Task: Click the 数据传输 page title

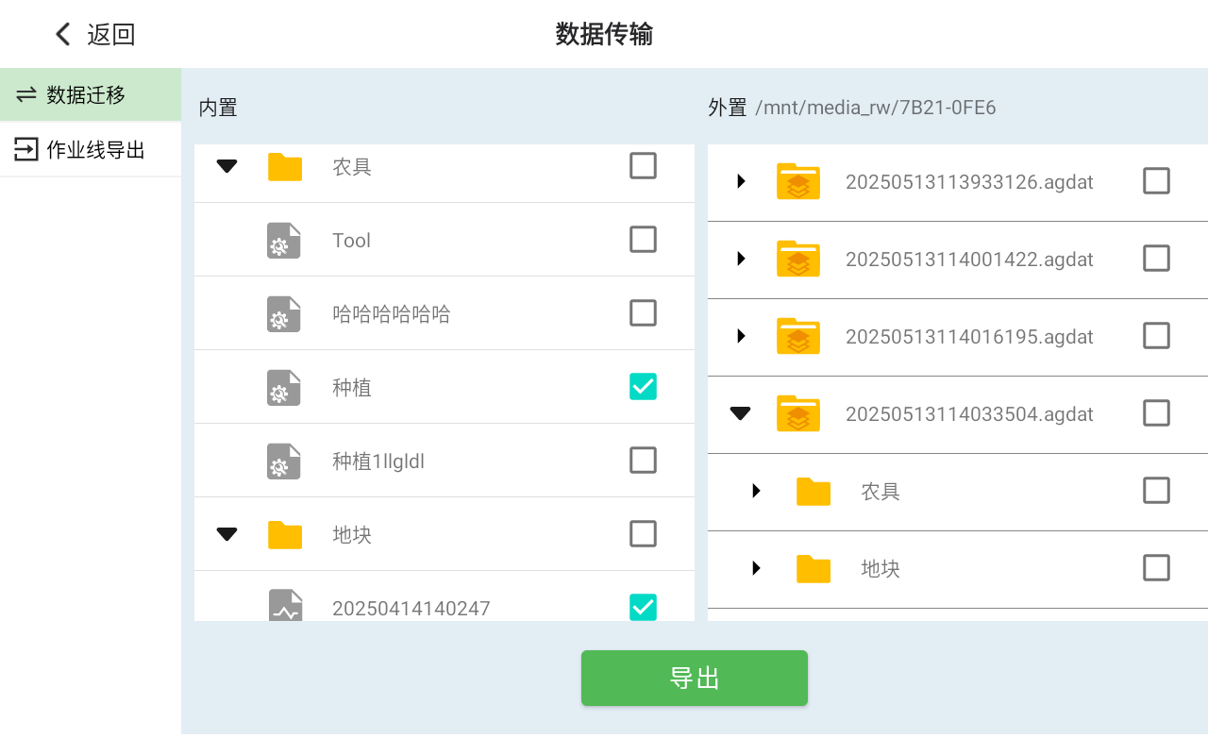Action: 604,35
